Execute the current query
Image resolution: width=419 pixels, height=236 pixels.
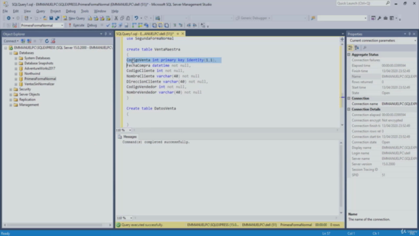[77, 25]
